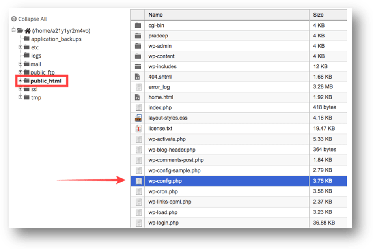Select the wp-config-sample.php file name
Viewport: 373px width, 249px height.
click(x=175, y=171)
